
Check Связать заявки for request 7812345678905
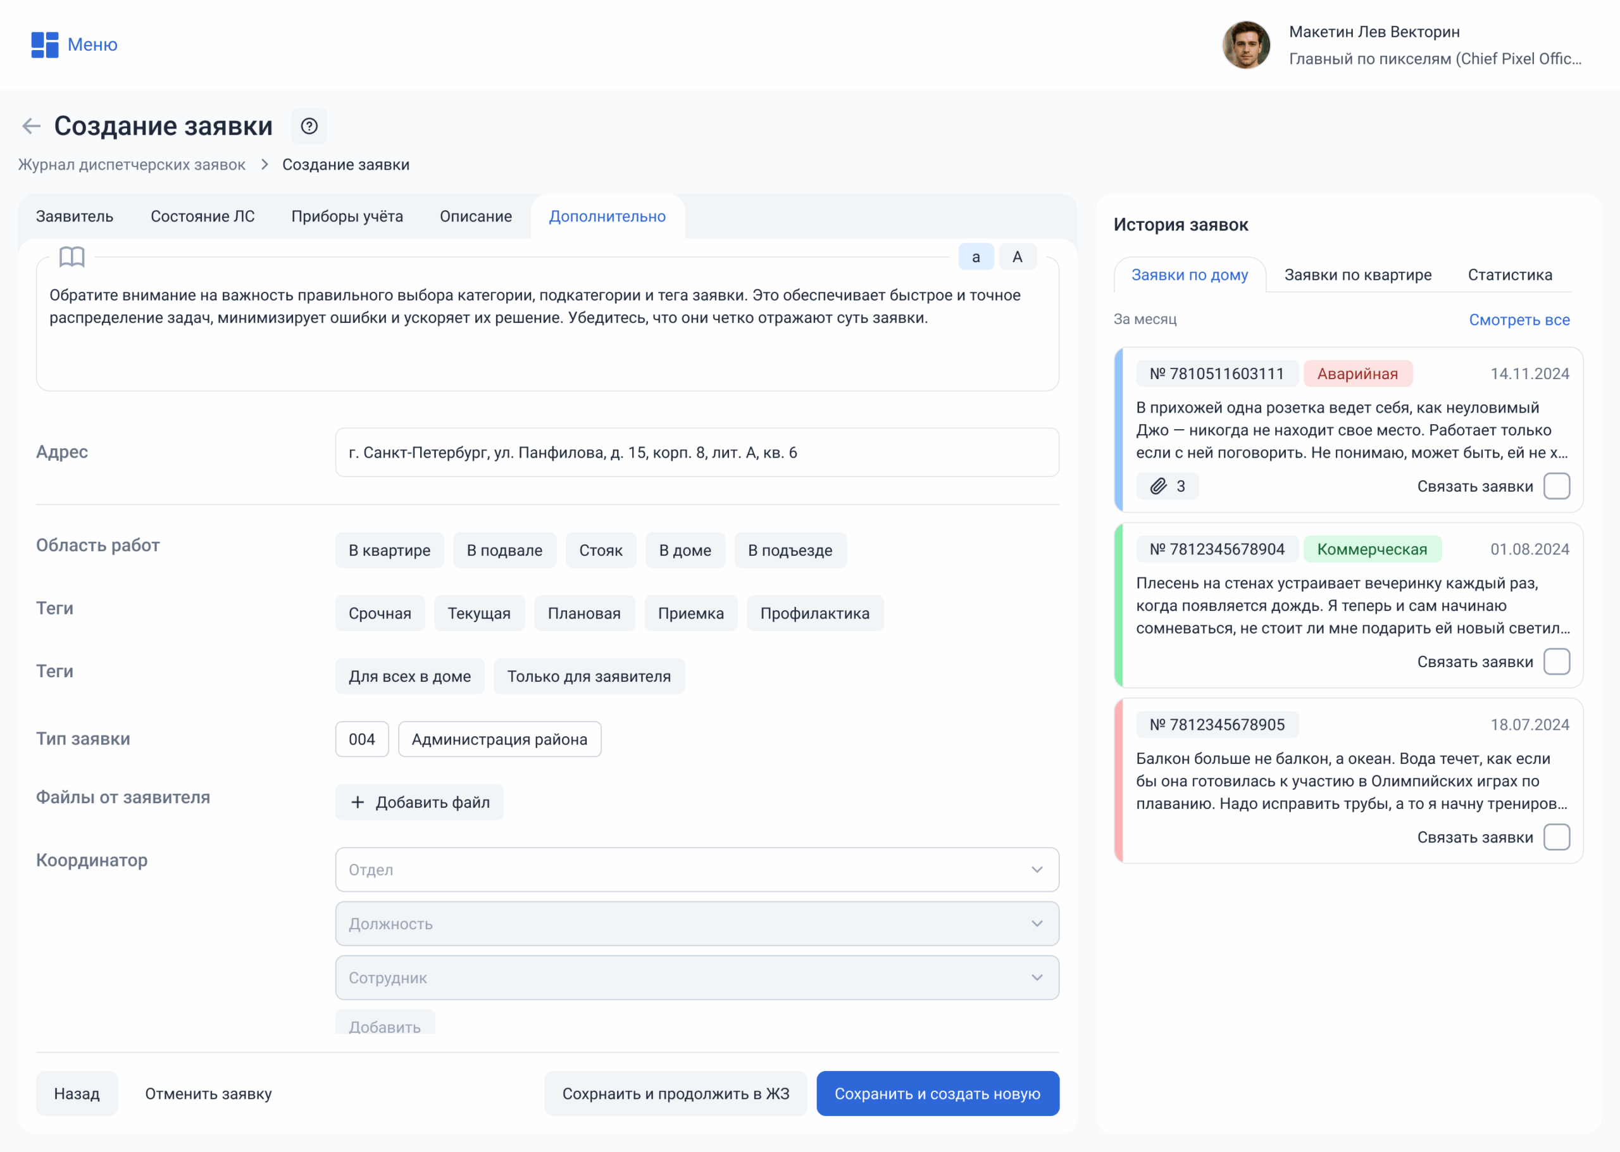[1556, 837]
